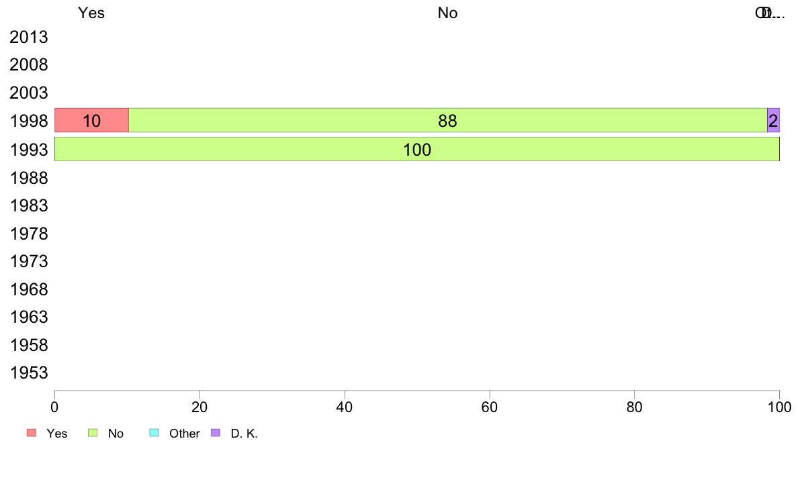Click the No column header label
The height and width of the screenshot is (494, 798).
(447, 13)
